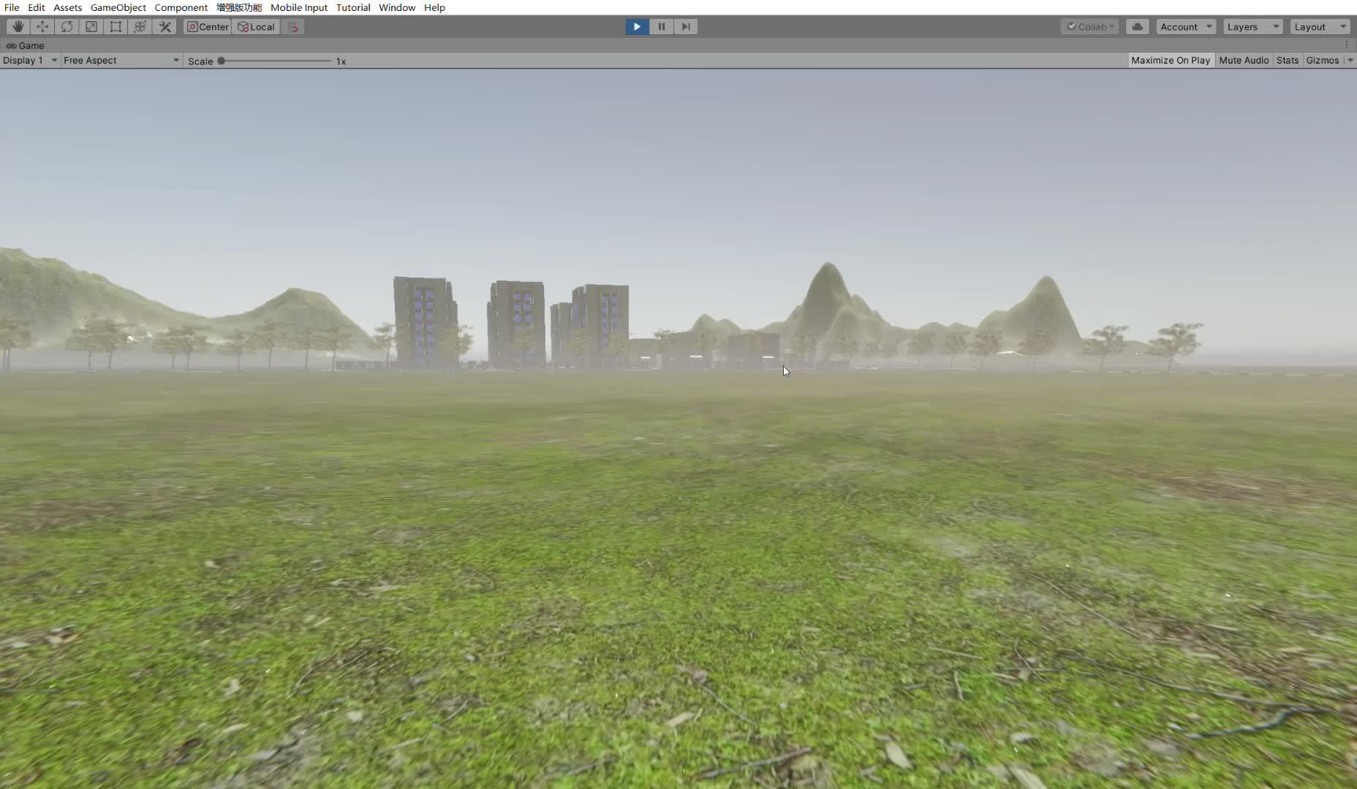Toggle the Stats overlay
1357x789 pixels.
(x=1287, y=61)
